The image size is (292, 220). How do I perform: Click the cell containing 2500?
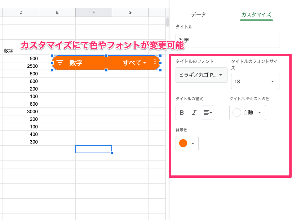tap(21, 66)
